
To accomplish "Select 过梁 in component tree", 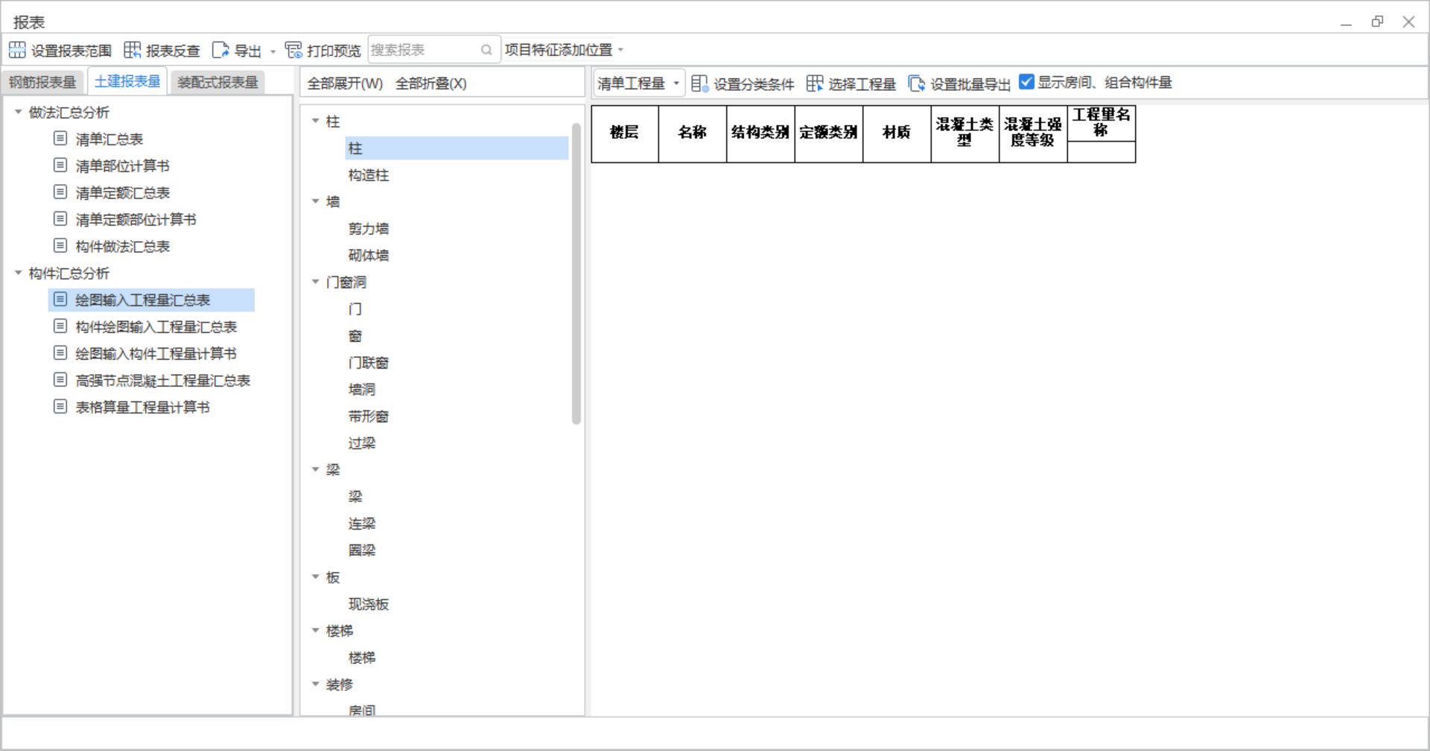I will click(x=362, y=443).
